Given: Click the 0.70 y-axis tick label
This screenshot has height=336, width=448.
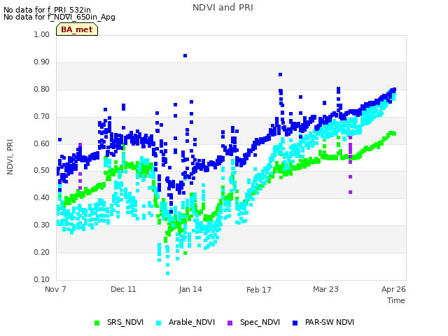Looking at the screenshot, I should (42, 117).
